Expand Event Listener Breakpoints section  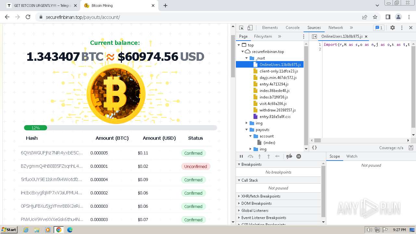(x=278, y=218)
